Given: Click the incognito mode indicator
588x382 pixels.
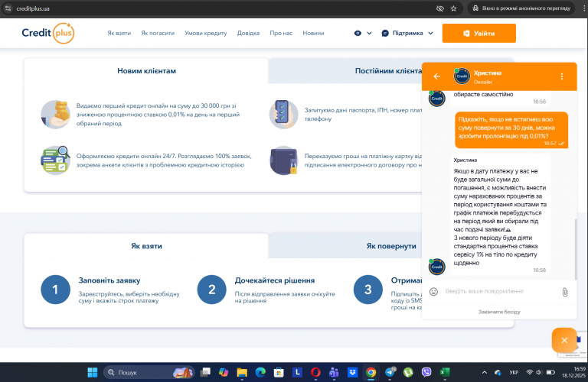Looking at the screenshot, I should (521, 8).
